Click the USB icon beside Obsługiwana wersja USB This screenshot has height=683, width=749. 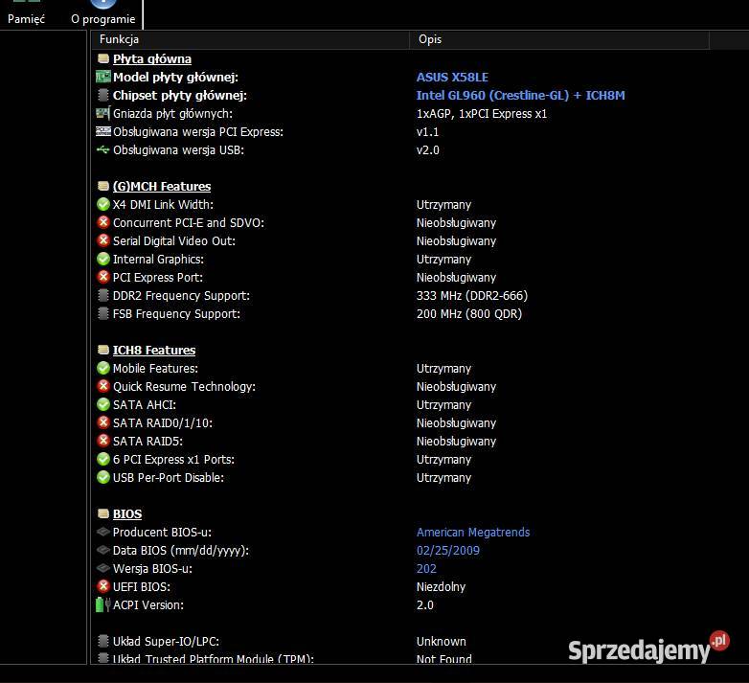(103, 149)
